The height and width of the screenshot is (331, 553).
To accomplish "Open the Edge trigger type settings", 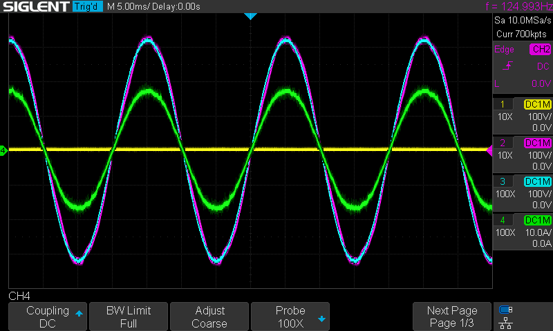I will coord(503,50).
